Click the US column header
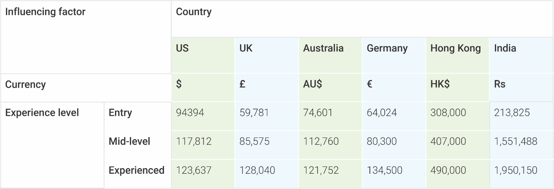Screen dimensions: 554x189 pyautogui.click(x=203, y=55)
